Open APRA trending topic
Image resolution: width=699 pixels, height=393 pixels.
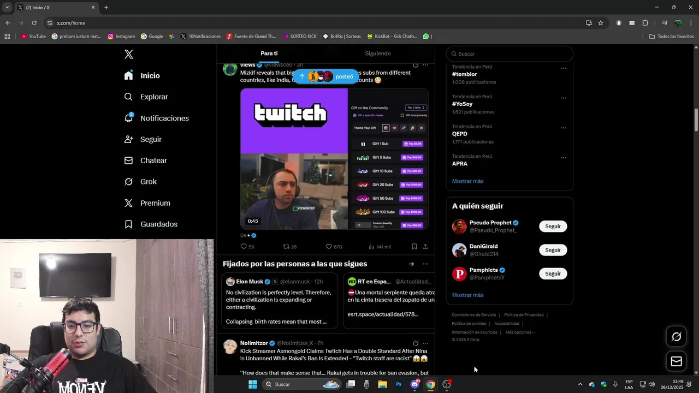(460, 164)
